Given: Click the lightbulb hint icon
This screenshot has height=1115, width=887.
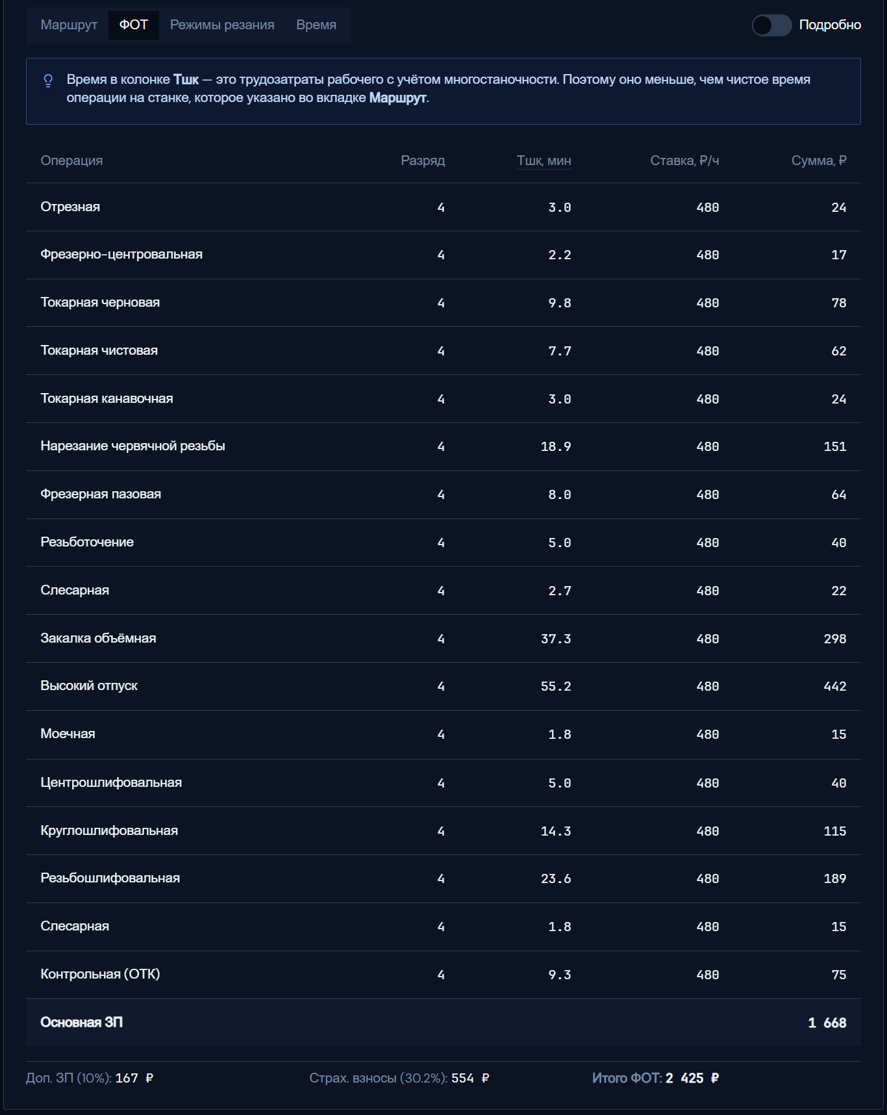Looking at the screenshot, I should coord(48,81).
